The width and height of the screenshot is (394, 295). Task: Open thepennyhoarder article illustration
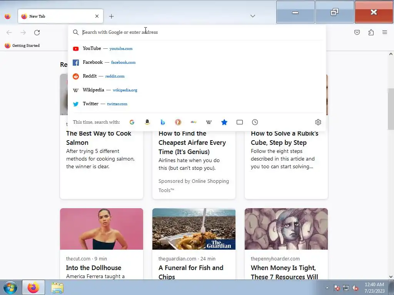point(286,229)
